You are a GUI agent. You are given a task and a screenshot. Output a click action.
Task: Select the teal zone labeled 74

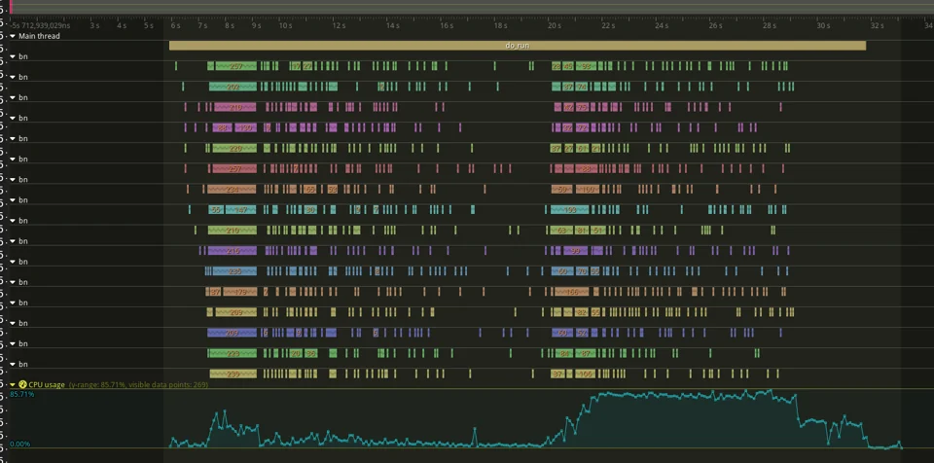pyautogui.click(x=582, y=87)
